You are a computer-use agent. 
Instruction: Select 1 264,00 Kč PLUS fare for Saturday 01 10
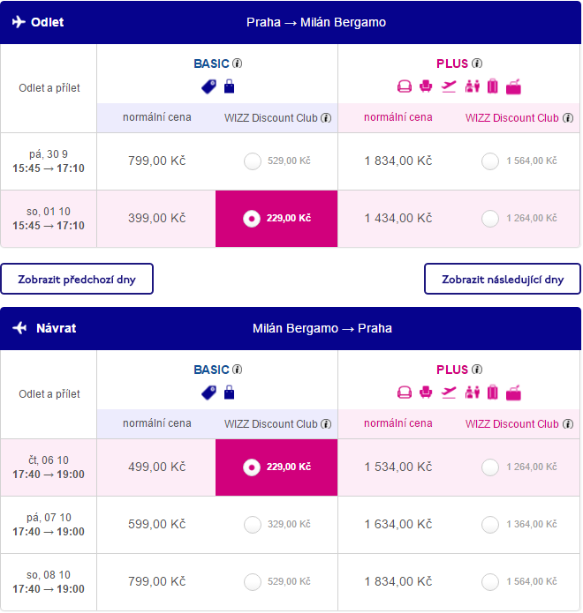490,219
